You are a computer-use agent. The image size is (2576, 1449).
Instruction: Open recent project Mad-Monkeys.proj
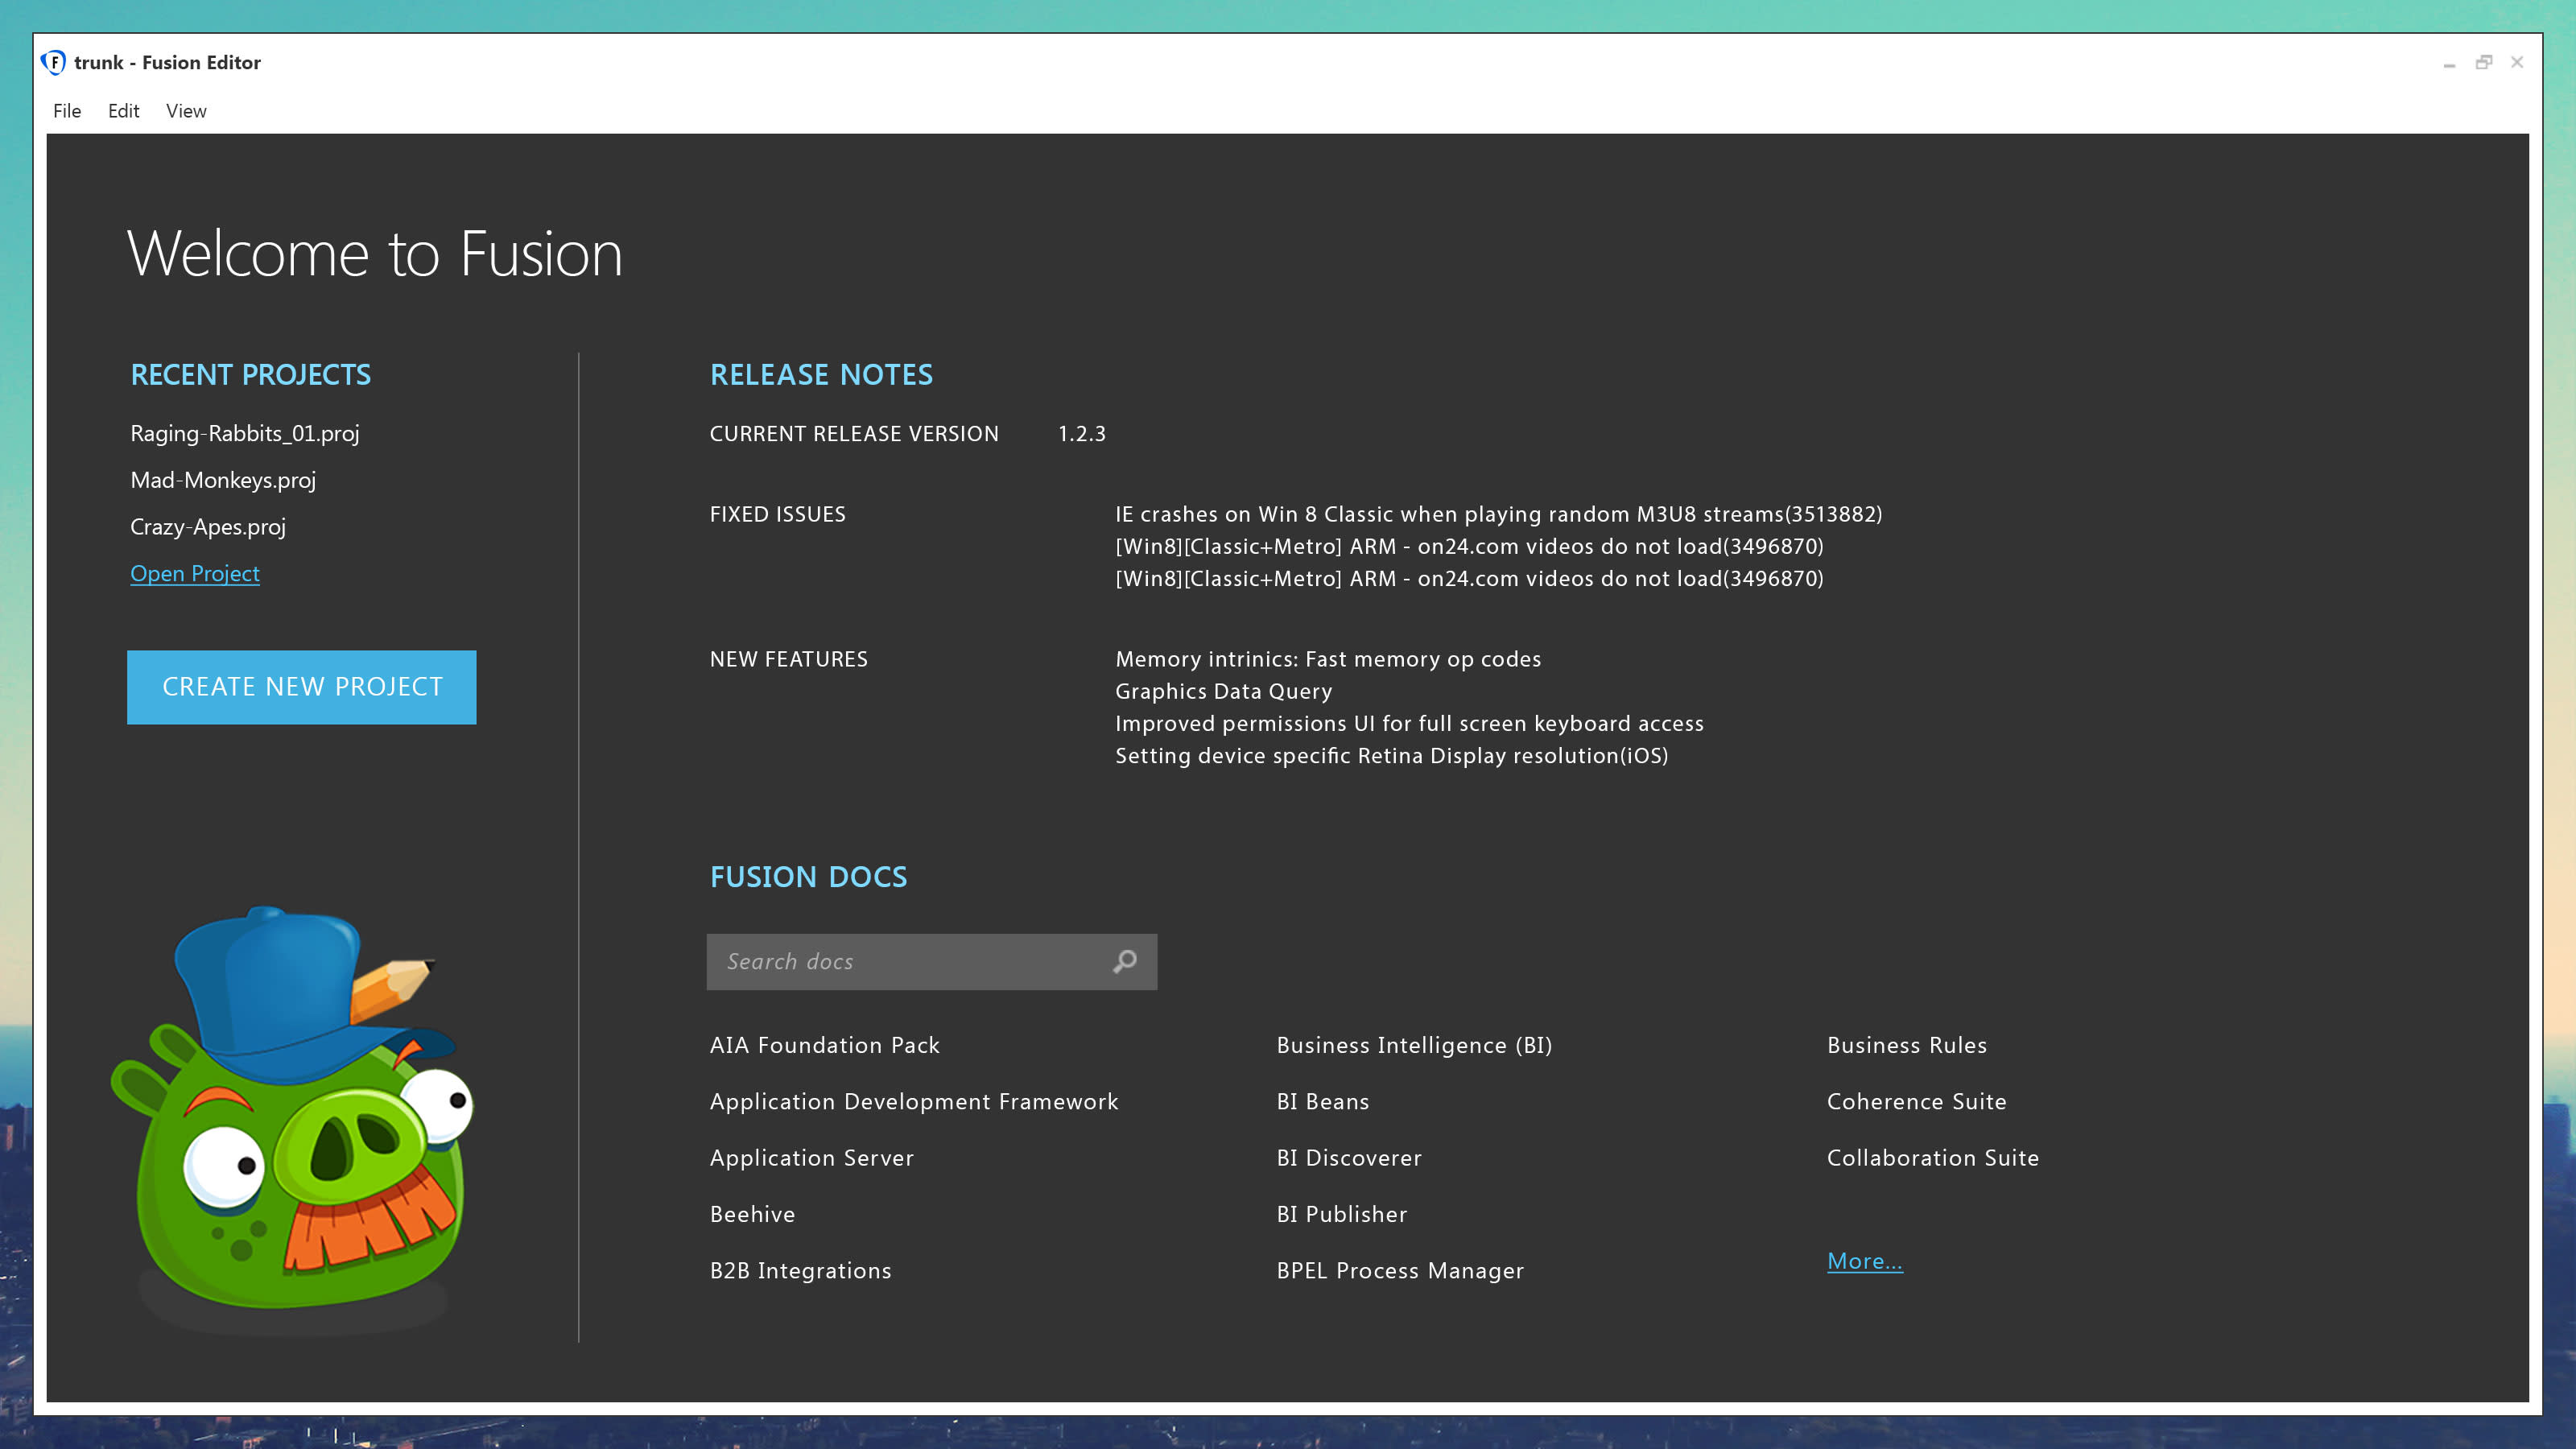(x=223, y=480)
